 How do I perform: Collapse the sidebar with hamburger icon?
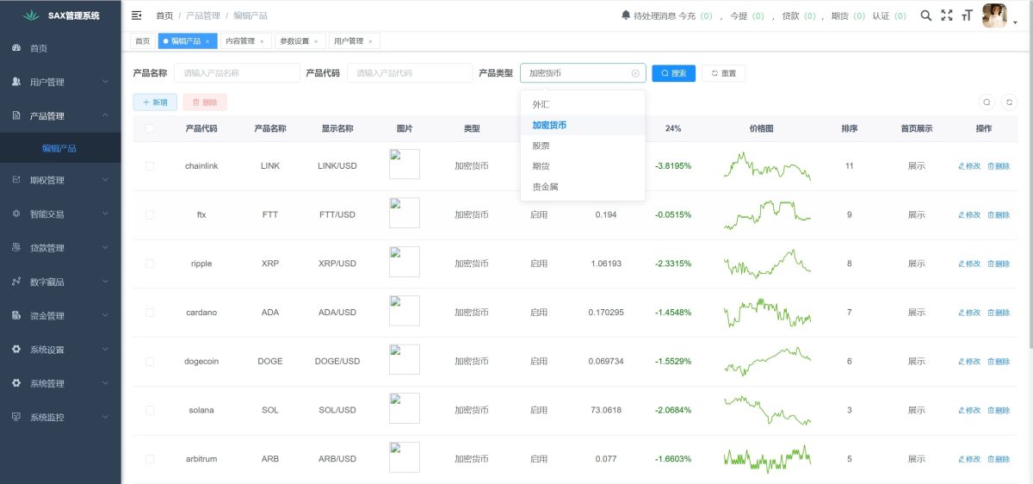[x=137, y=16]
